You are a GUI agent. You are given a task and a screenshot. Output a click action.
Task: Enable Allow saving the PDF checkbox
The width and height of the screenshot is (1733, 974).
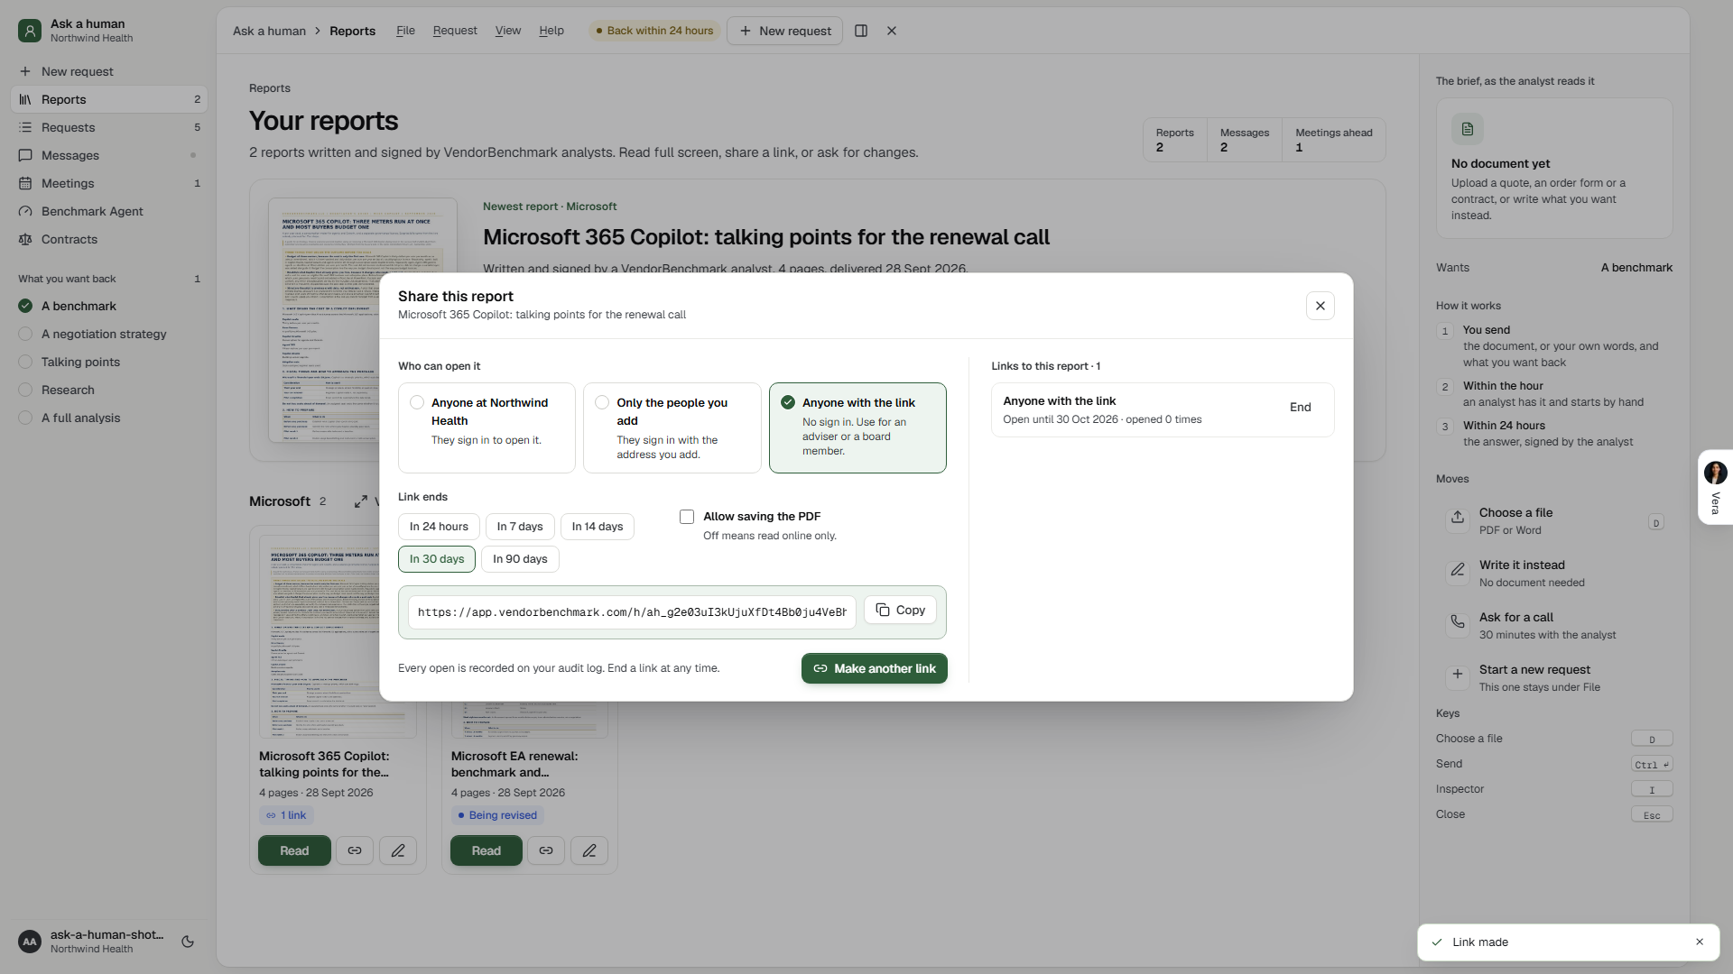(687, 517)
